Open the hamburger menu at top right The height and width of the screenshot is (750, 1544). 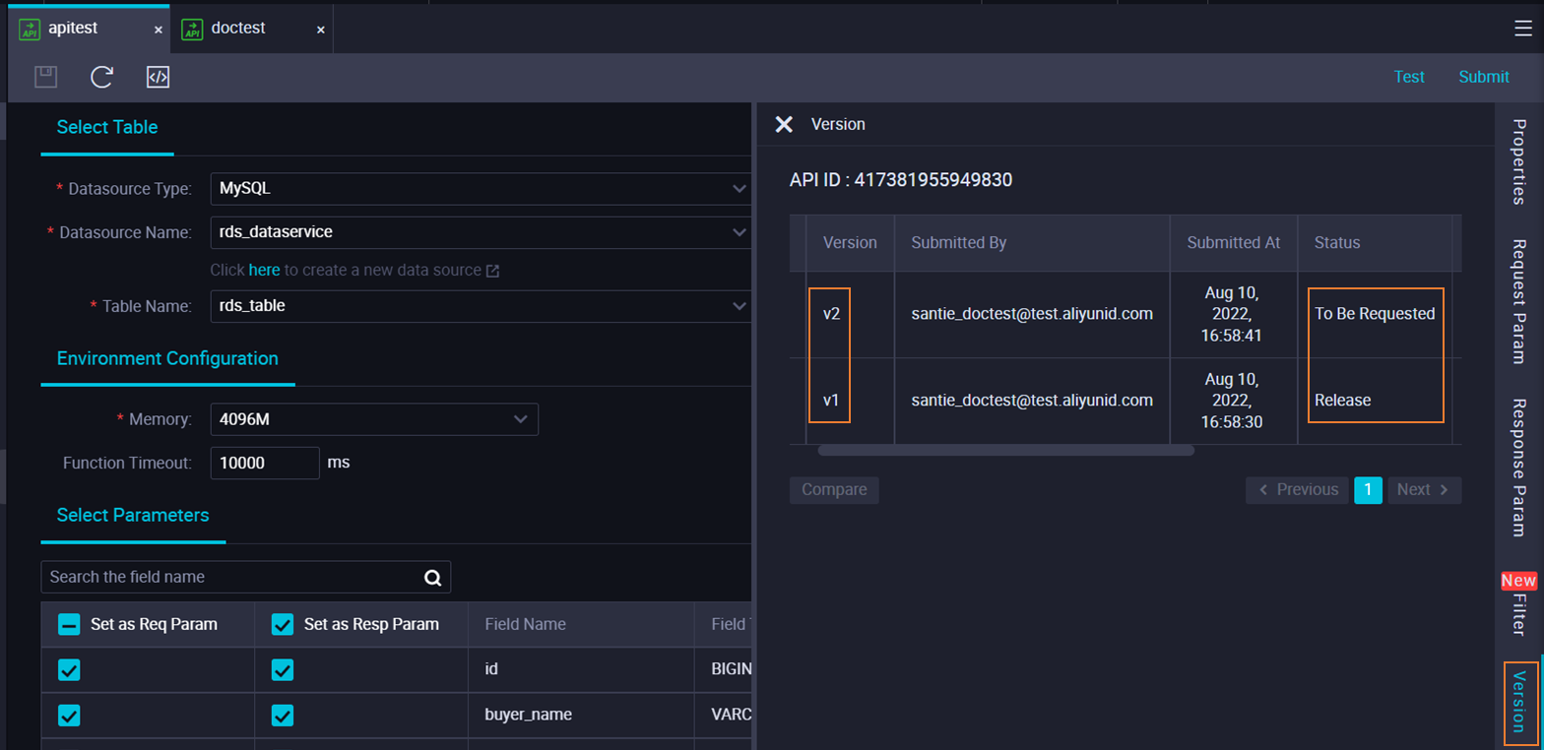1523,29
